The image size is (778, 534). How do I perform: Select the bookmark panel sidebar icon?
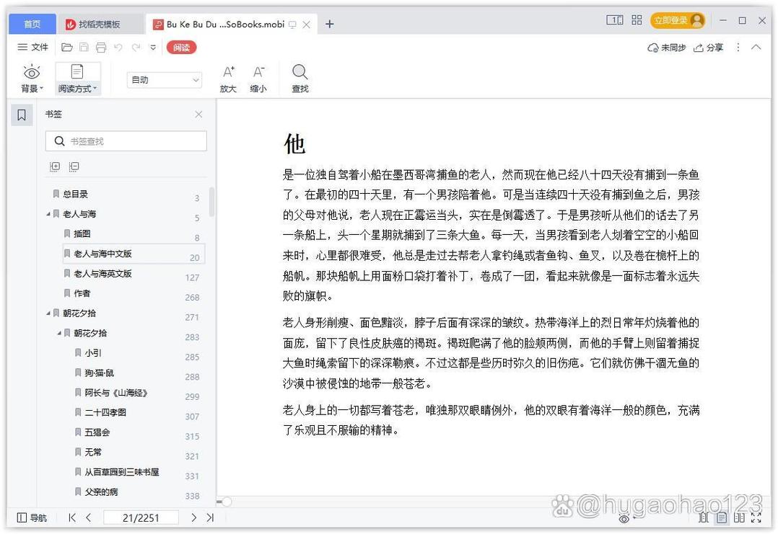point(22,114)
